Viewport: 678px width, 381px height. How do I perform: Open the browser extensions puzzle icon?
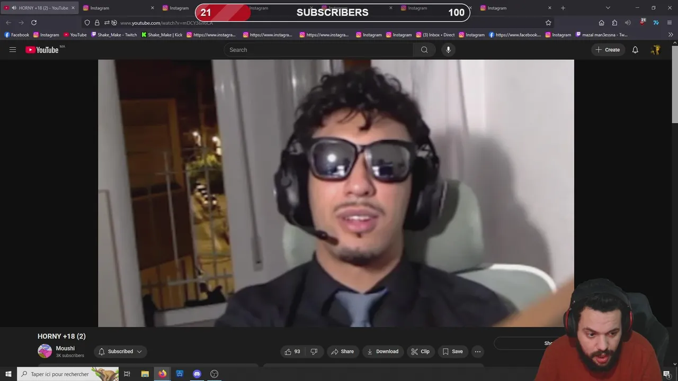614,23
